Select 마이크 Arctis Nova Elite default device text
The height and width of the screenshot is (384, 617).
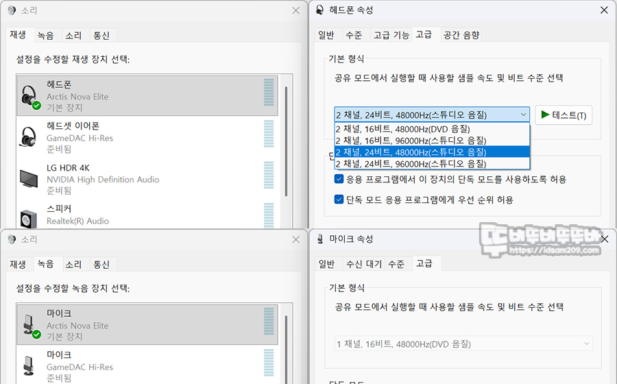(x=77, y=325)
